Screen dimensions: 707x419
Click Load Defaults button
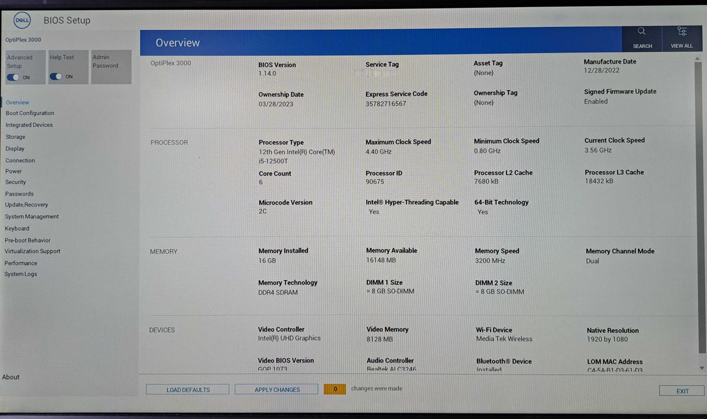(188, 390)
